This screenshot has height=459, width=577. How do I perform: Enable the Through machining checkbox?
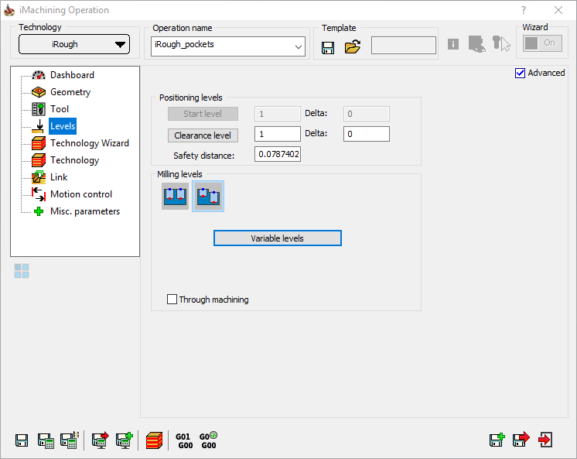click(x=172, y=299)
